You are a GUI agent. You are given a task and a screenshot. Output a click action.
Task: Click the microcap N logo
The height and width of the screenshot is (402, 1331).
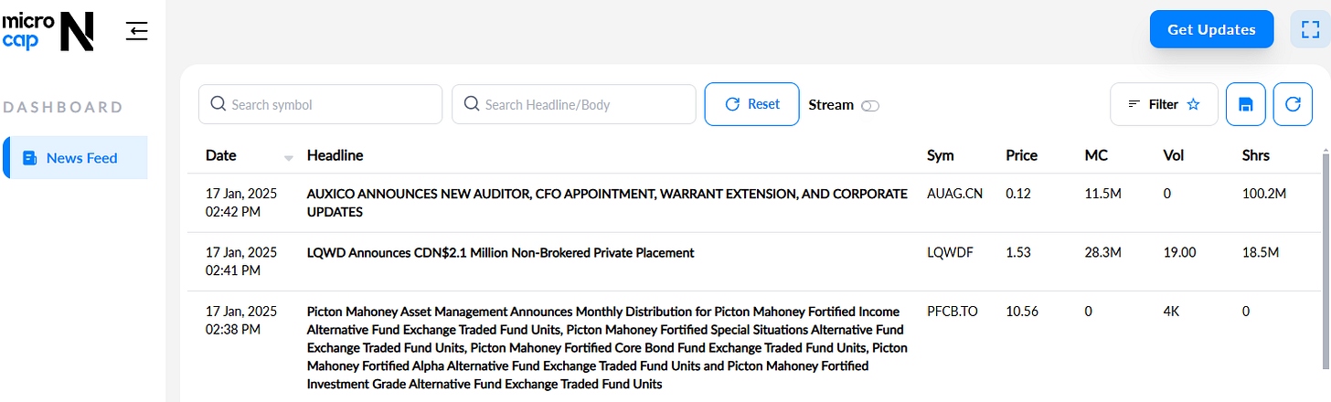[48, 29]
